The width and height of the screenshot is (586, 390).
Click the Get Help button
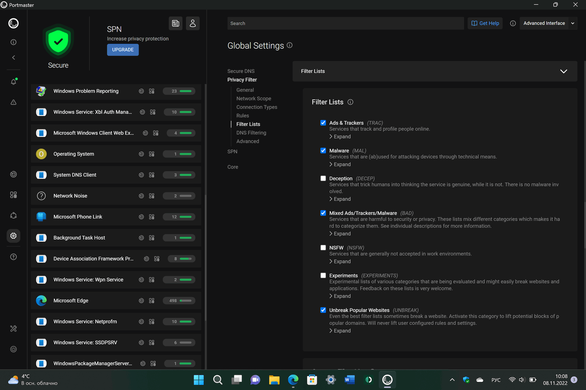pos(485,23)
